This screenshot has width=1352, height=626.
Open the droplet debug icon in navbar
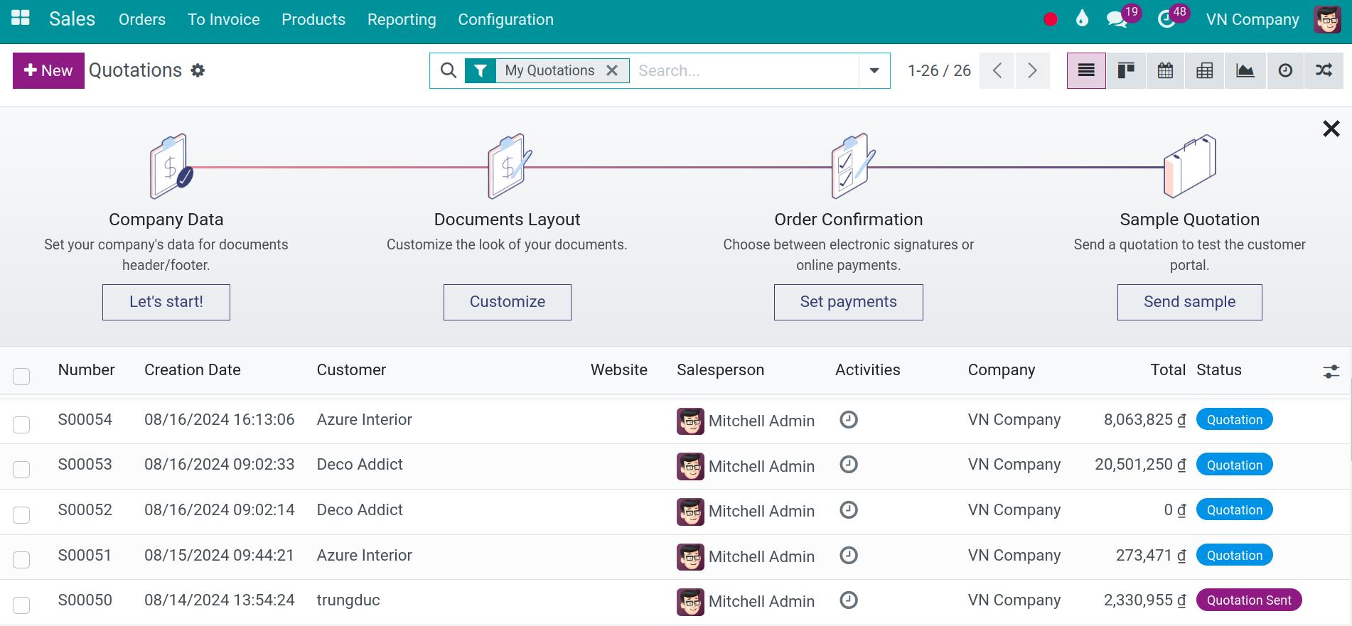pos(1082,18)
